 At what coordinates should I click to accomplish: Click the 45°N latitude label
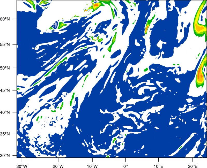click(5, 90)
